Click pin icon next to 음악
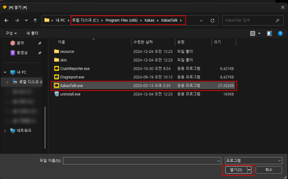This screenshot has width=288, height=179. 40,43
